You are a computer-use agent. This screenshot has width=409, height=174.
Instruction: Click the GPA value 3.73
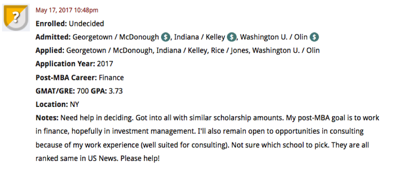(115, 91)
